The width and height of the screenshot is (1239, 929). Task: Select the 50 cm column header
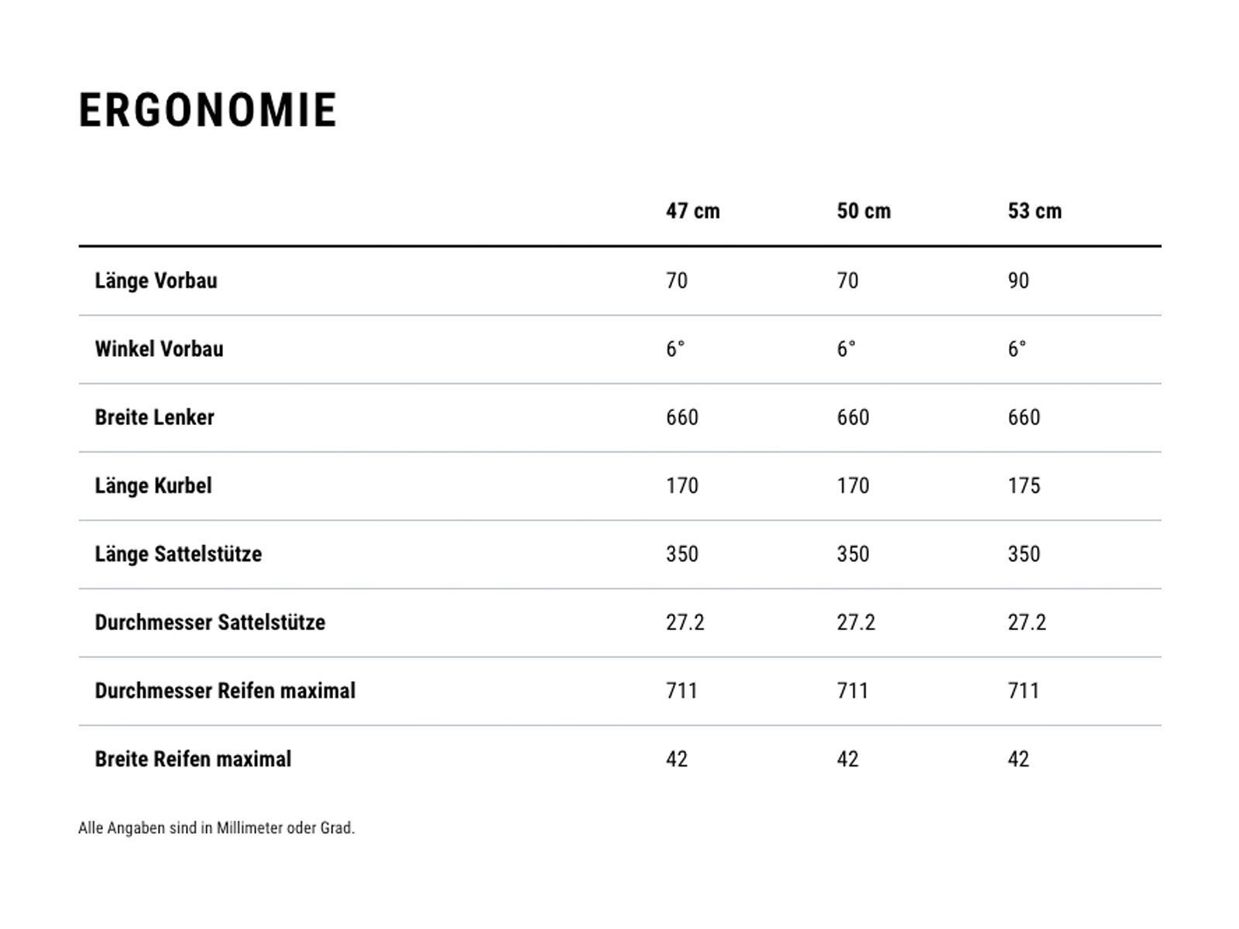863,211
